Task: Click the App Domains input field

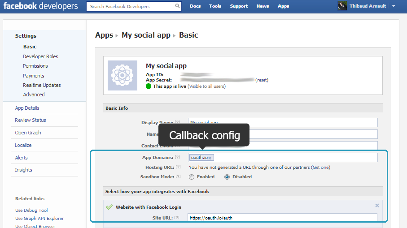Action: (x=283, y=158)
